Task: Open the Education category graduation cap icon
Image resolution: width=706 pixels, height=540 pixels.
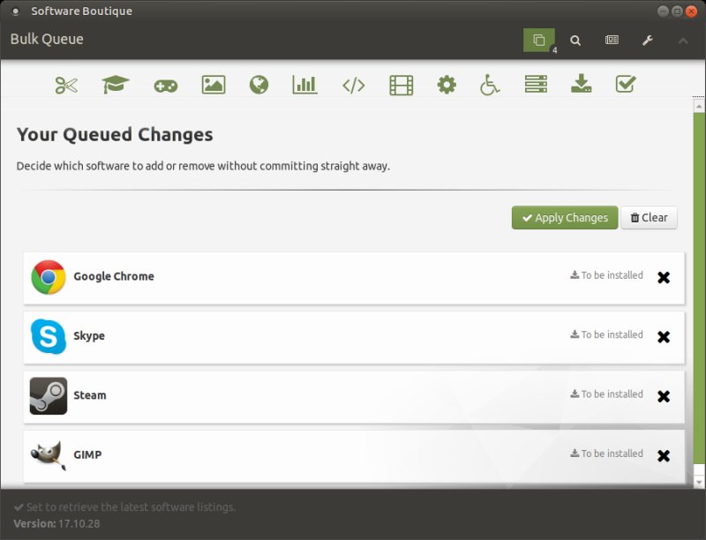Action: pyautogui.click(x=116, y=85)
